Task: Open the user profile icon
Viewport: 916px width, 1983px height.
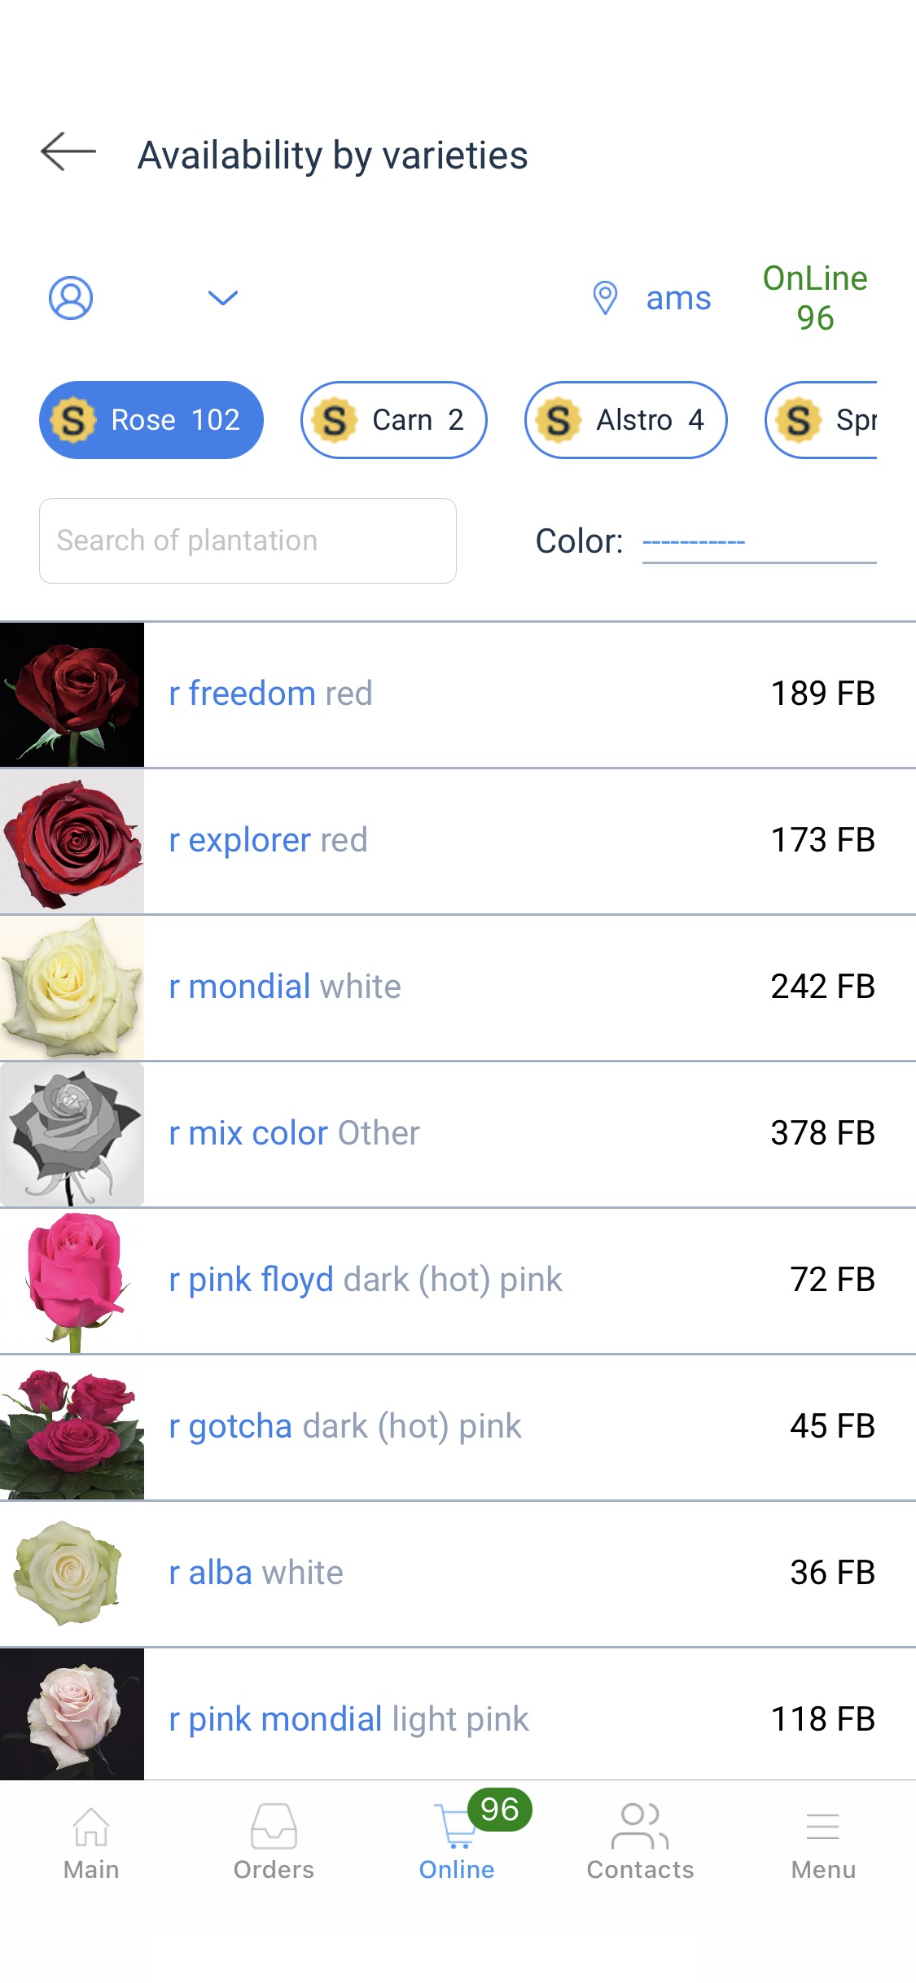Action: [71, 298]
